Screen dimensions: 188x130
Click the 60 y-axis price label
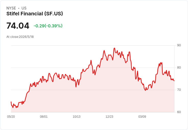[x=179, y=112]
